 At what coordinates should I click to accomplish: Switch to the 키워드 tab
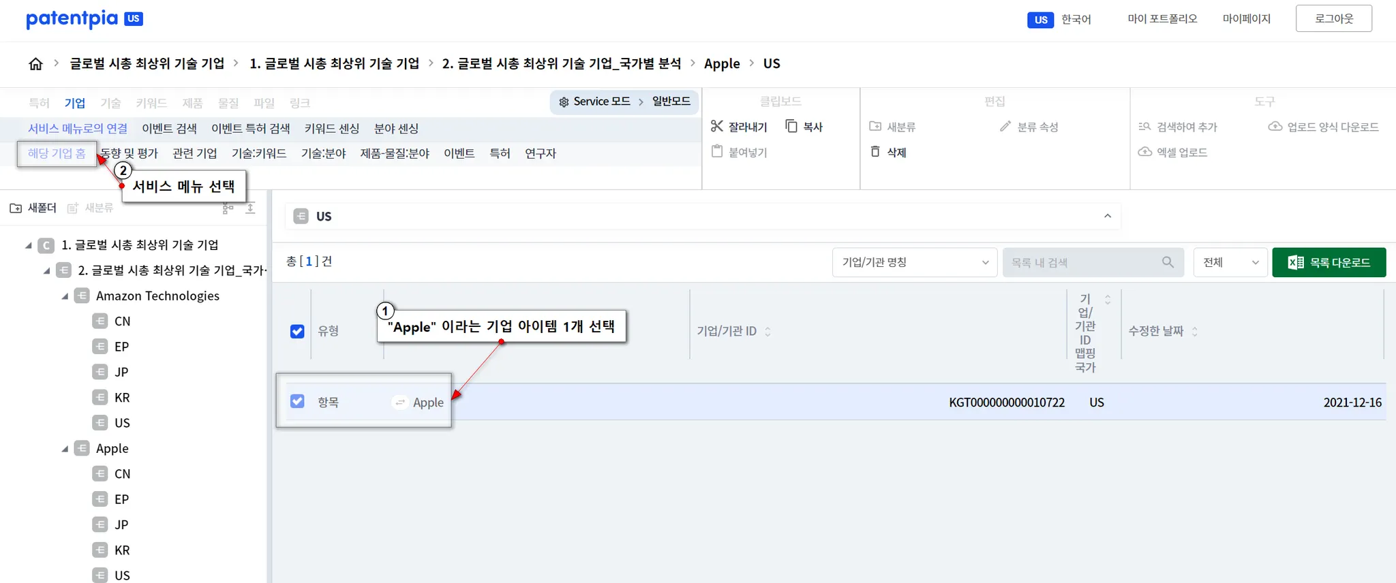[151, 103]
